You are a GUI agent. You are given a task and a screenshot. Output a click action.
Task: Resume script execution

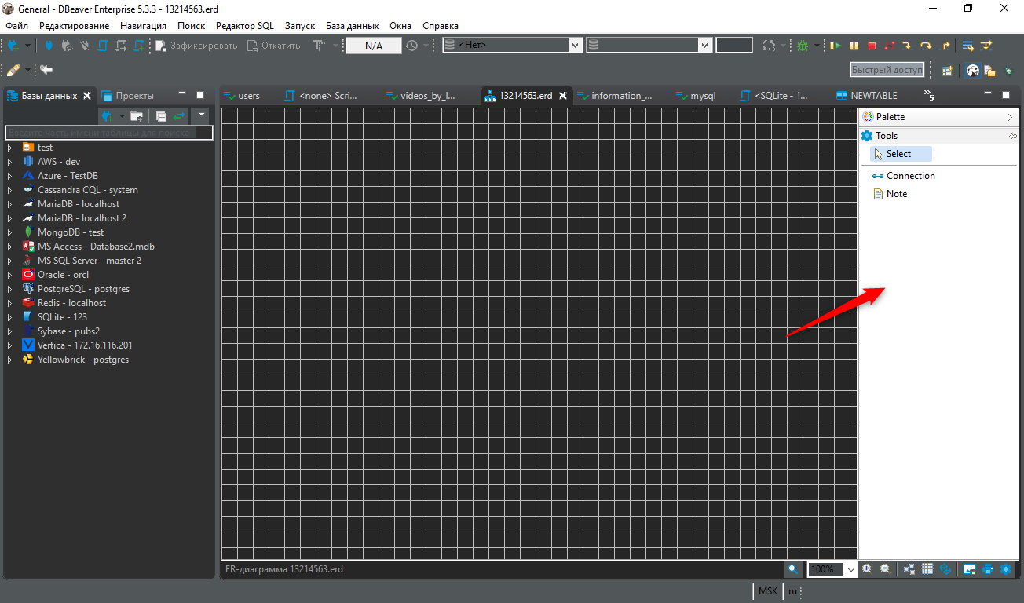tap(837, 45)
